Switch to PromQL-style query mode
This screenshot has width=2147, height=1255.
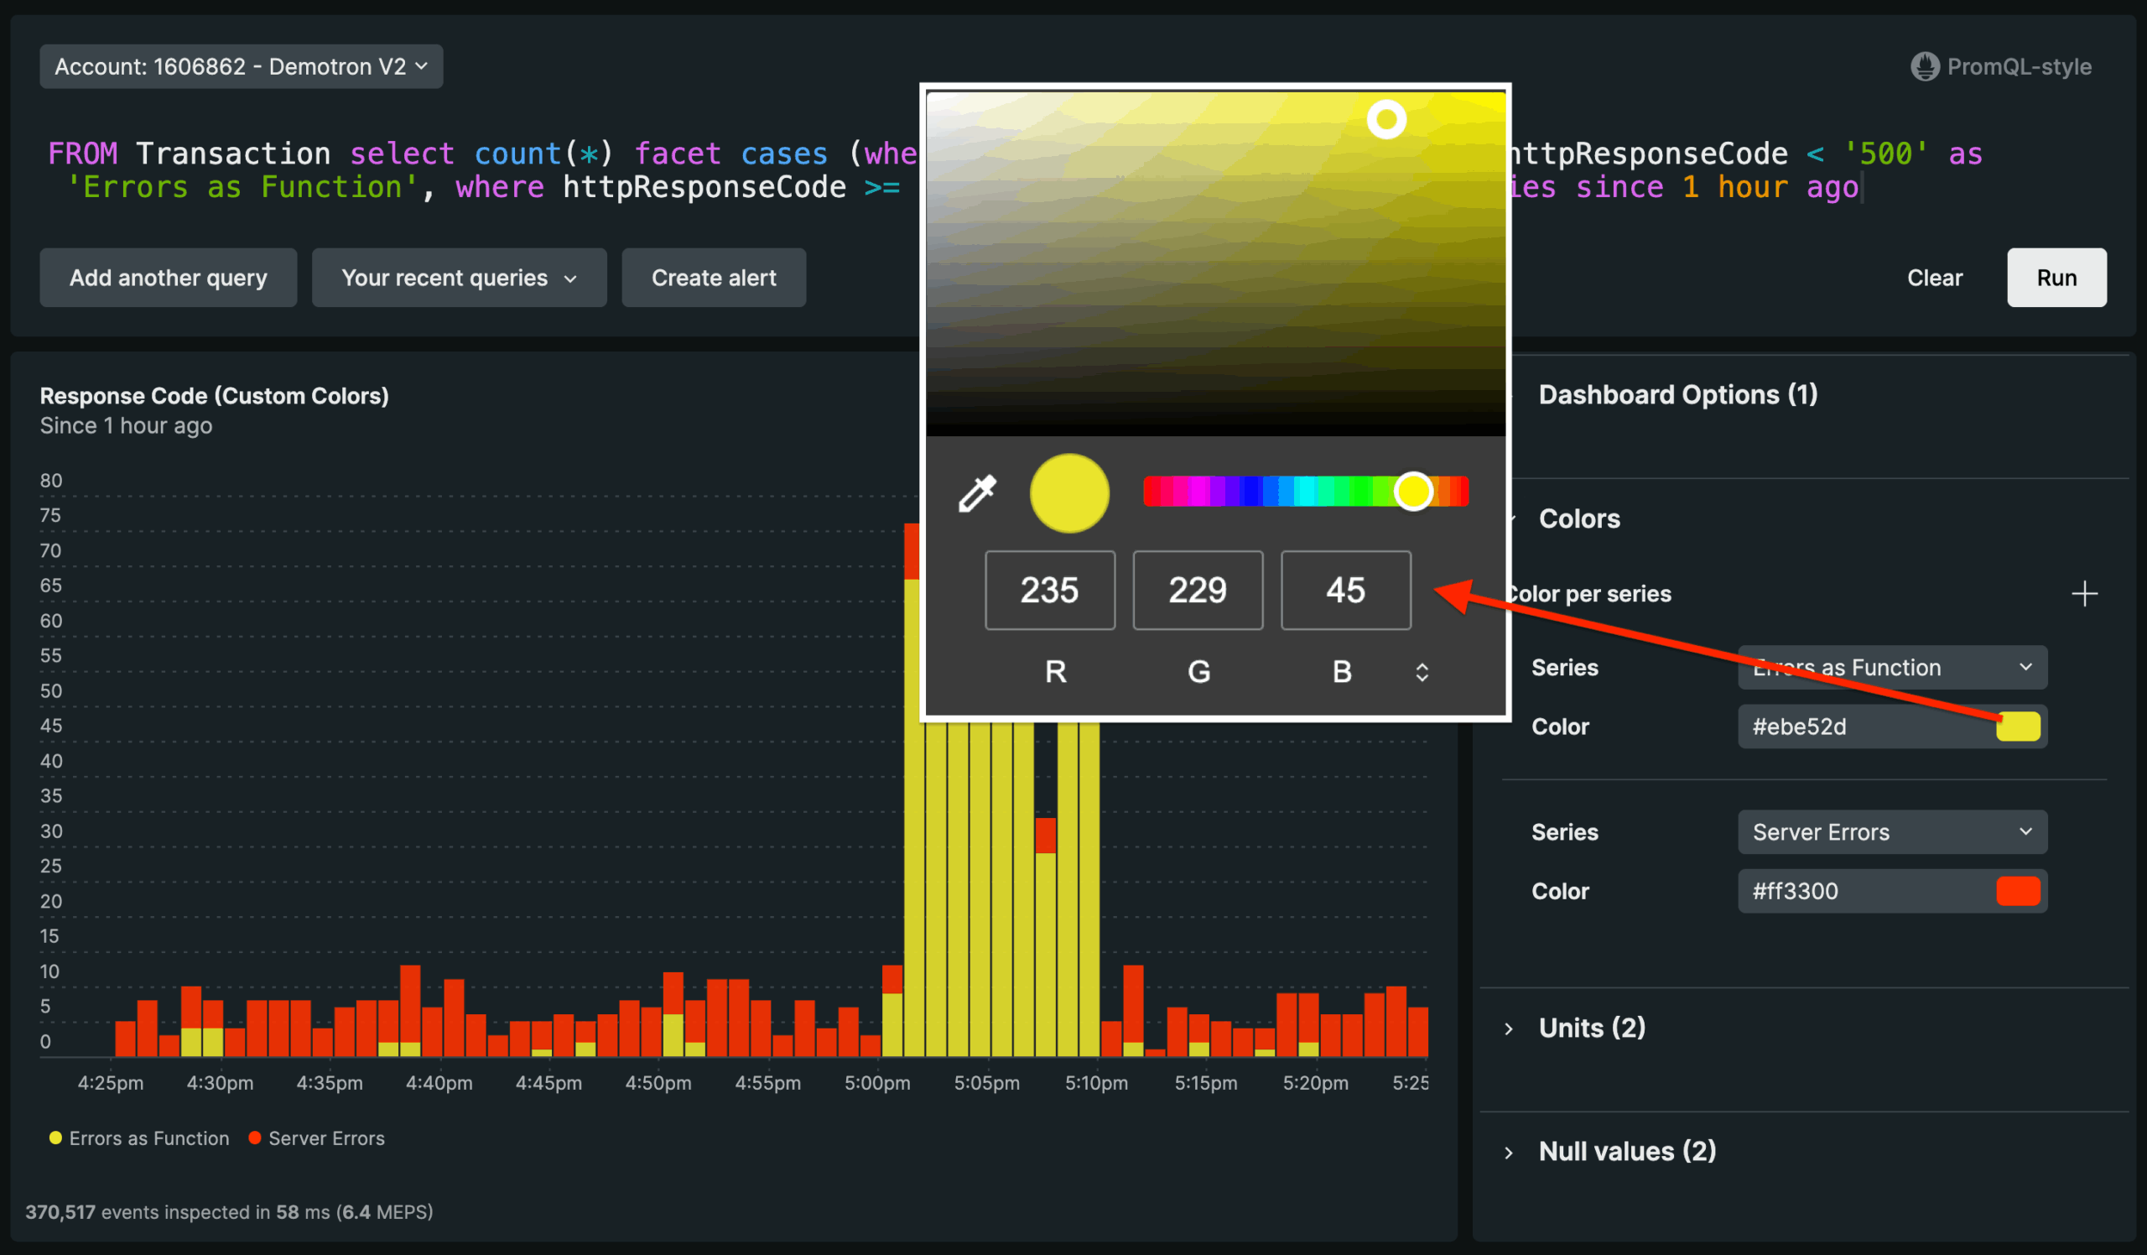point(2000,66)
